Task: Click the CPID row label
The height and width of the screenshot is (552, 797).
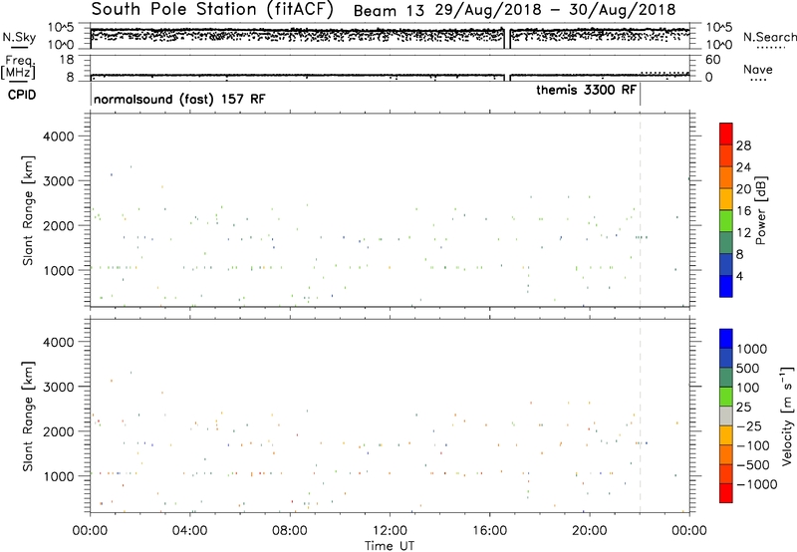Action: [22, 95]
